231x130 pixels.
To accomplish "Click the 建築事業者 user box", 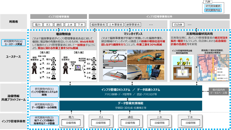I will tap(133, 25).
